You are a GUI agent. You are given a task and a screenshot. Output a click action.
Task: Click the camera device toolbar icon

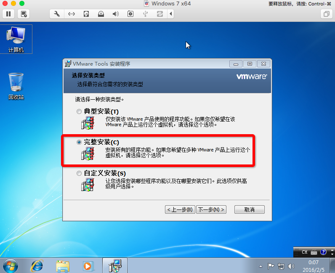[130, 14]
